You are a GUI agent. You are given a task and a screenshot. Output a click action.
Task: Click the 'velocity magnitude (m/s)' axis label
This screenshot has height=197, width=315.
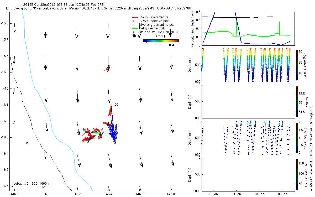[x=193, y=29]
